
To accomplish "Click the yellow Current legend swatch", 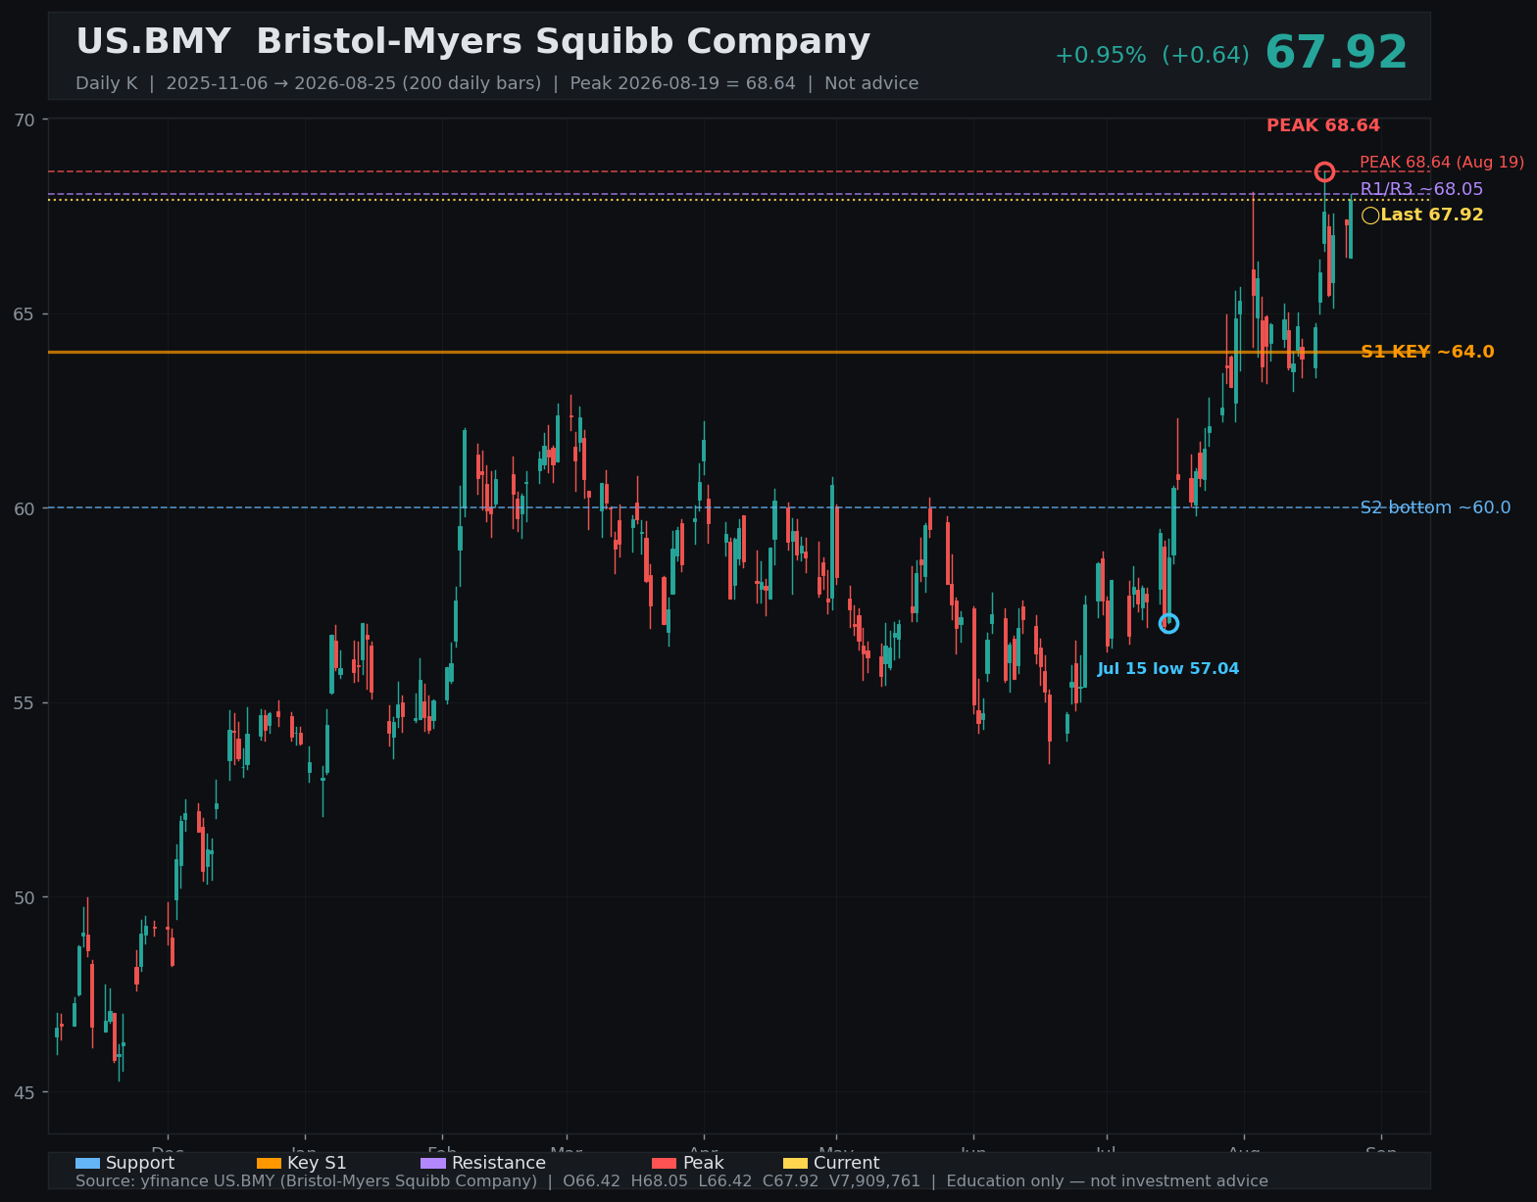I will tap(795, 1163).
